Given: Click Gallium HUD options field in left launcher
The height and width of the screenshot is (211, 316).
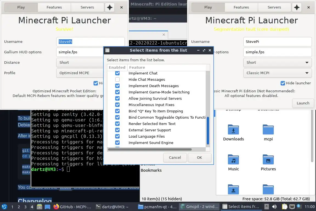Looking at the screenshot, I should [80, 52].
